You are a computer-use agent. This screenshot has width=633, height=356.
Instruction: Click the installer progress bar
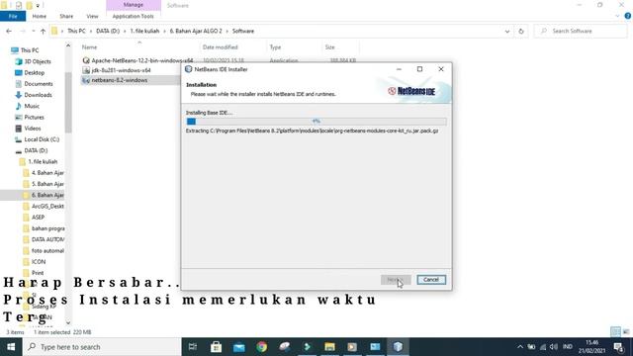pos(316,121)
